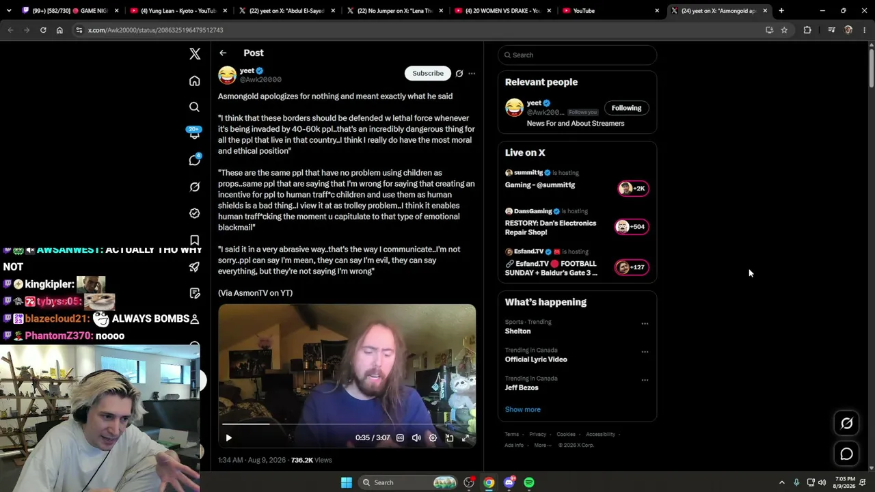Image resolution: width=875 pixels, height=492 pixels.
Task: Switch to the 20 WOMEN VS DRAKE tab
Action: click(x=502, y=11)
